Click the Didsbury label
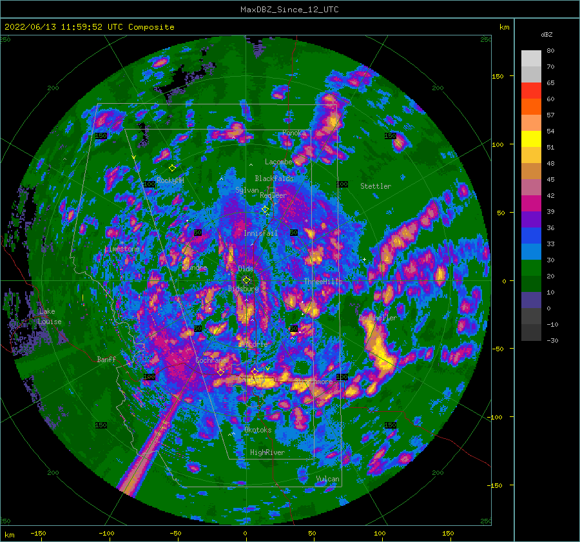Screen dimensions: 580x542 click(244, 289)
